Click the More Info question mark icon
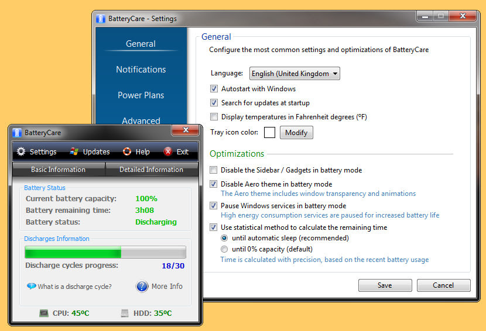The image size is (486, 331). tap(142, 287)
